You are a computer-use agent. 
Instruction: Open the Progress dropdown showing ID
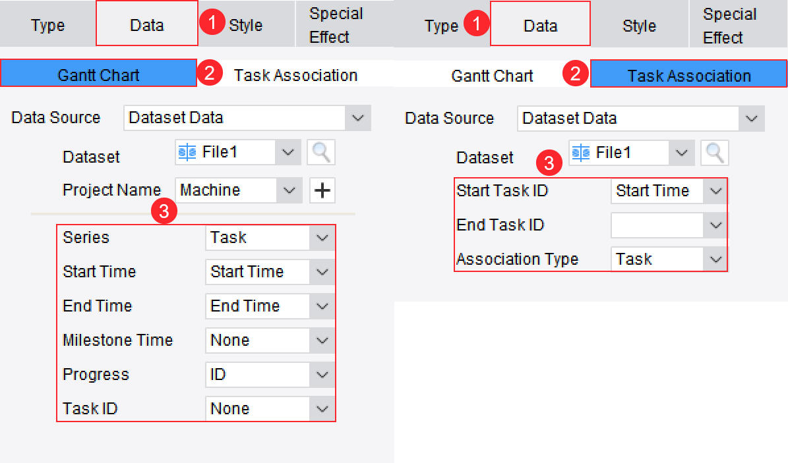click(x=322, y=375)
